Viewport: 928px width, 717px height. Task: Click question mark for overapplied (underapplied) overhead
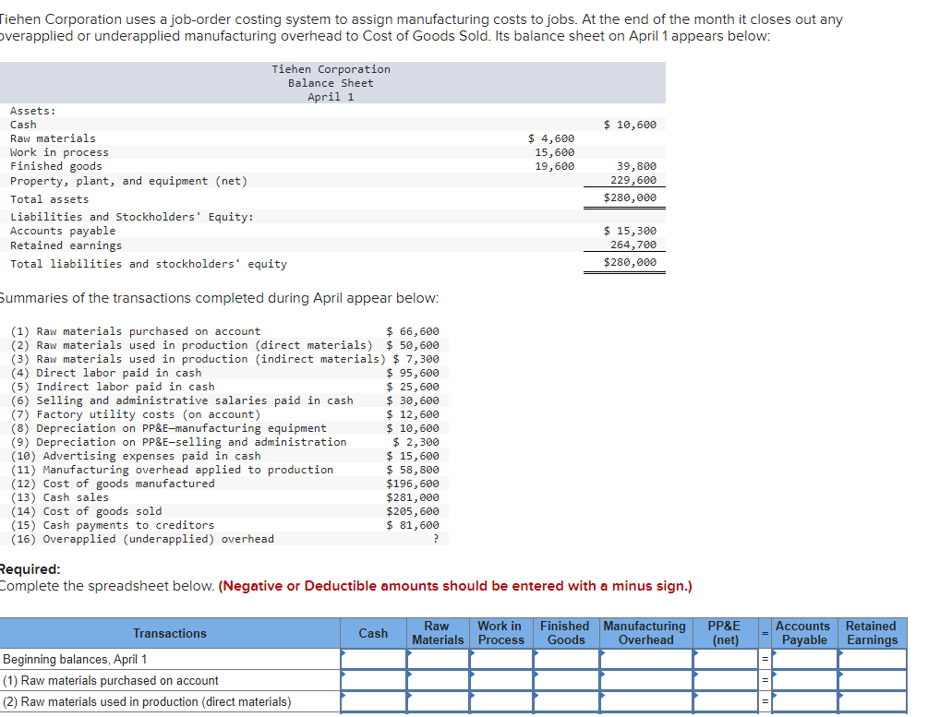[x=436, y=539]
